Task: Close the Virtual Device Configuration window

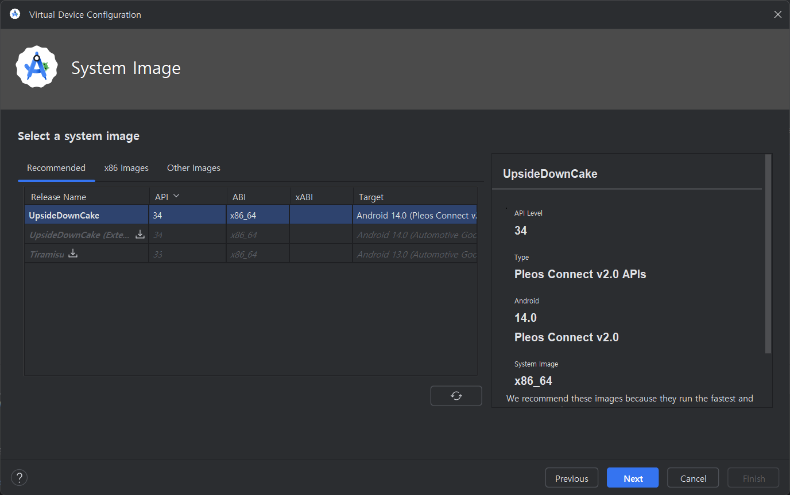Action: point(777,14)
